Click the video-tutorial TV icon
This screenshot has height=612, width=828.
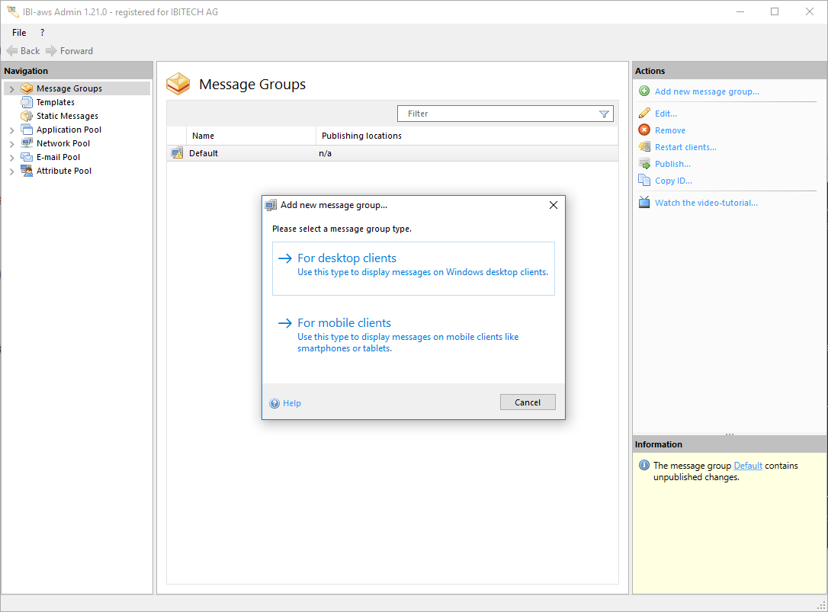pyautogui.click(x=644, y=203)
